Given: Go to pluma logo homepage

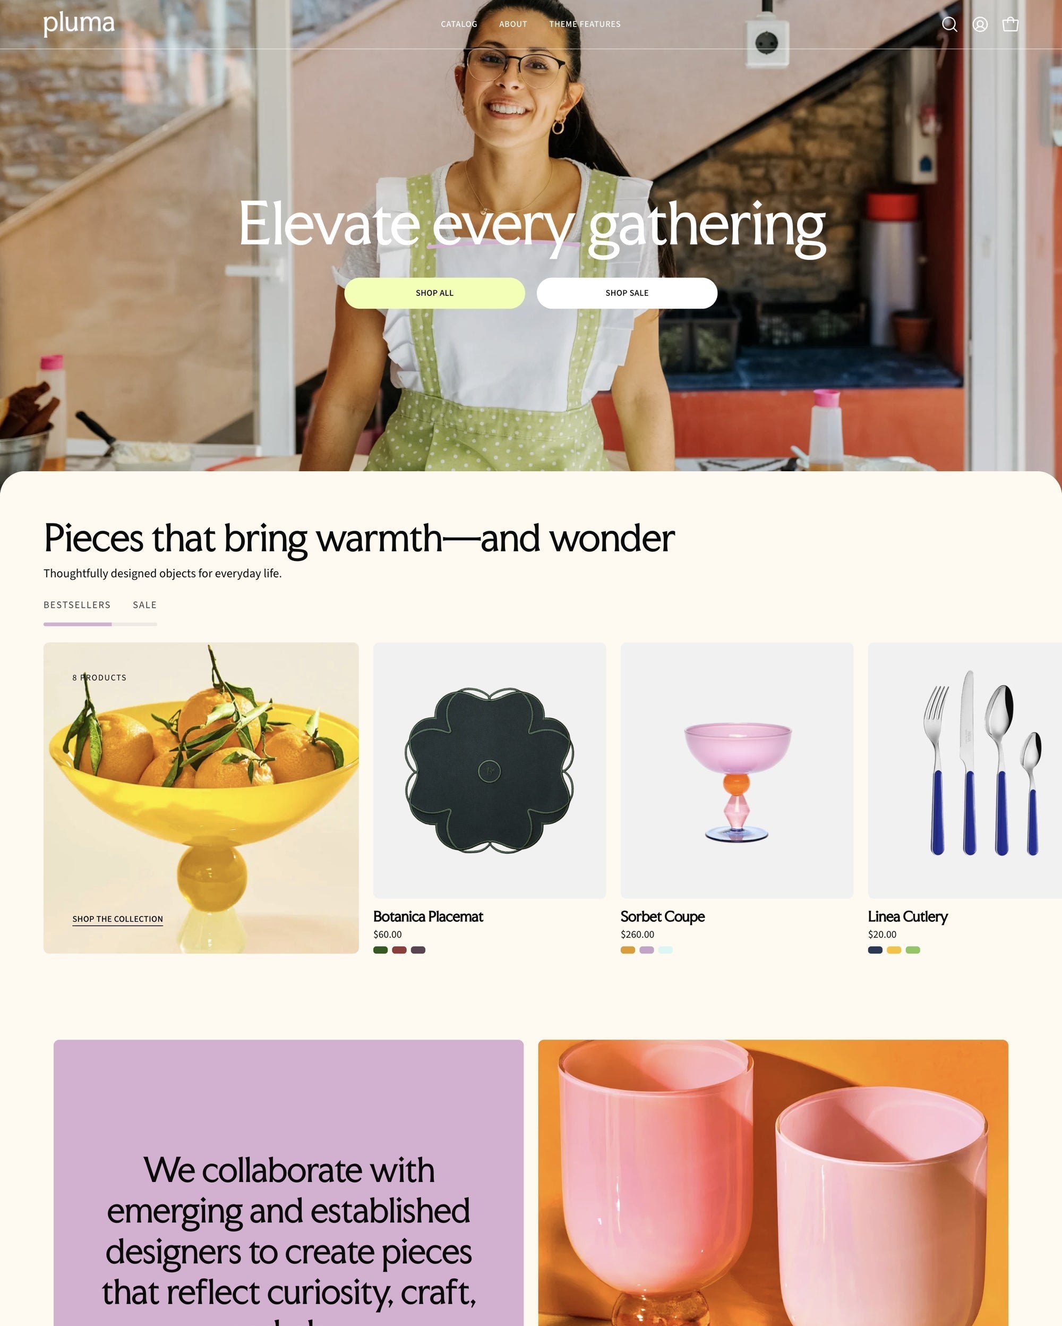Looking at the screenshot, I should tap(79, 24).
